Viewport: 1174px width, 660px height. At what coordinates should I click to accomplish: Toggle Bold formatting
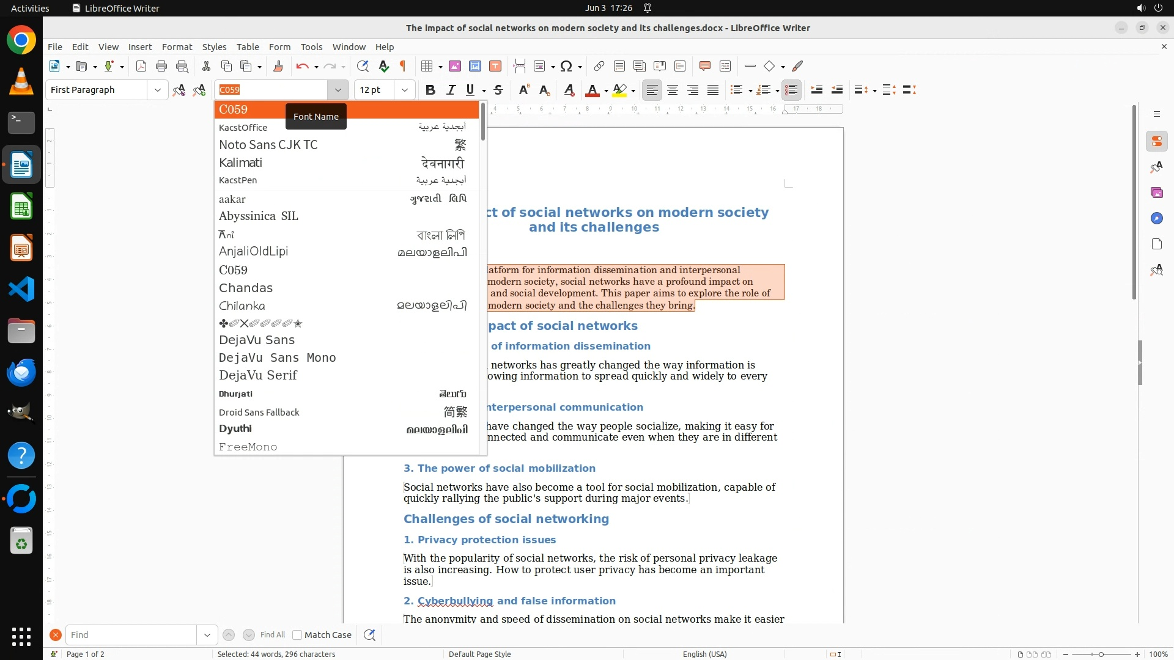(430, 90)
